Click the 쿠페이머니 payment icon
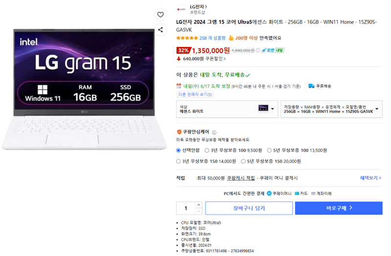 point(269,193)
